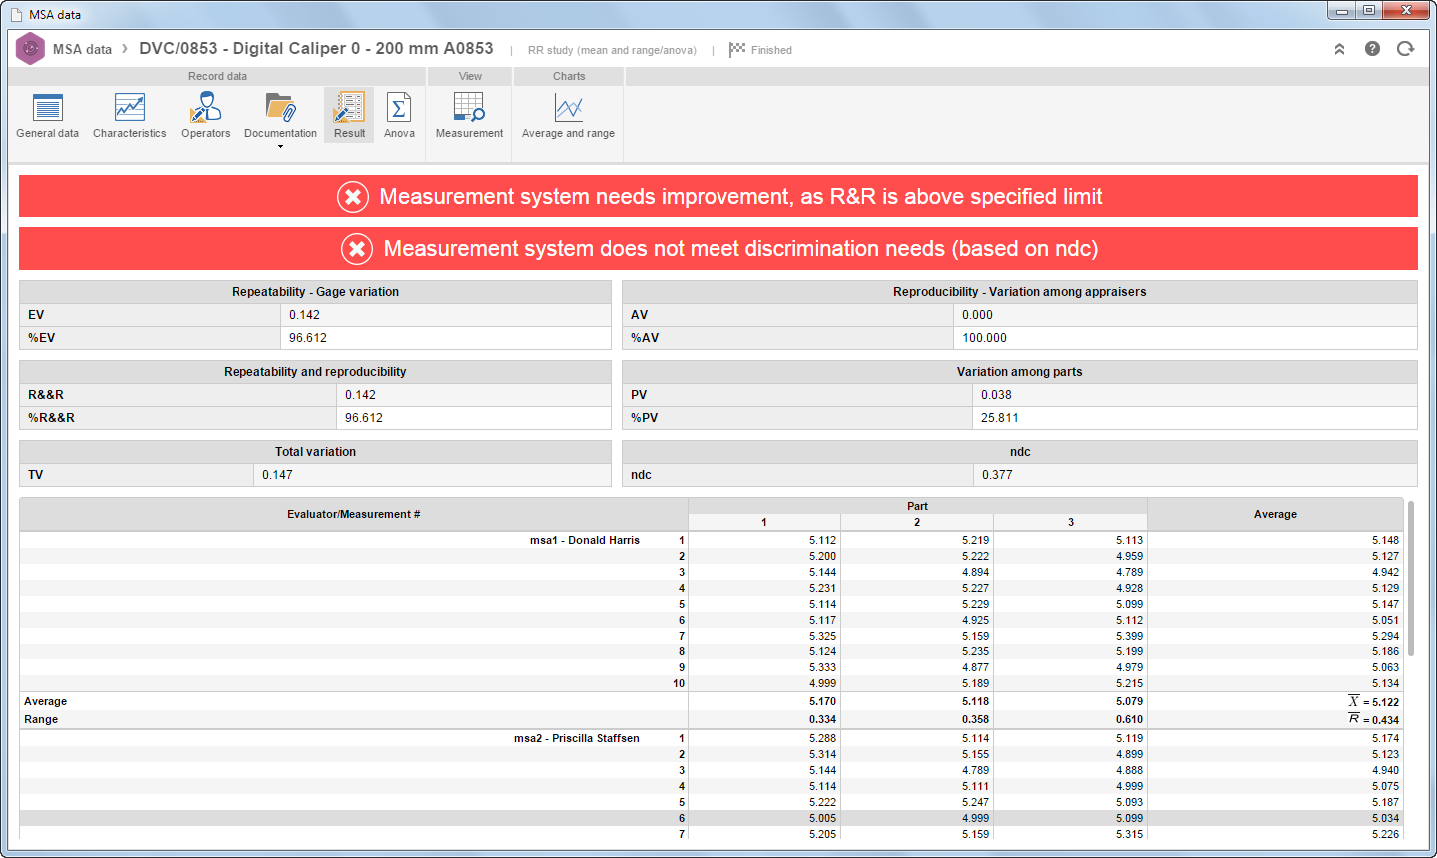Click the breadcrumb chevron after MSA data
The height and width of the screenshot is (858, 1437).
[125, 49]
